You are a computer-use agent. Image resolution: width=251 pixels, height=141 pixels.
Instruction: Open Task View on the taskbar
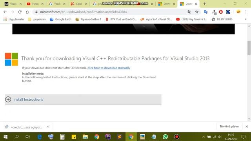click(27, 137)
